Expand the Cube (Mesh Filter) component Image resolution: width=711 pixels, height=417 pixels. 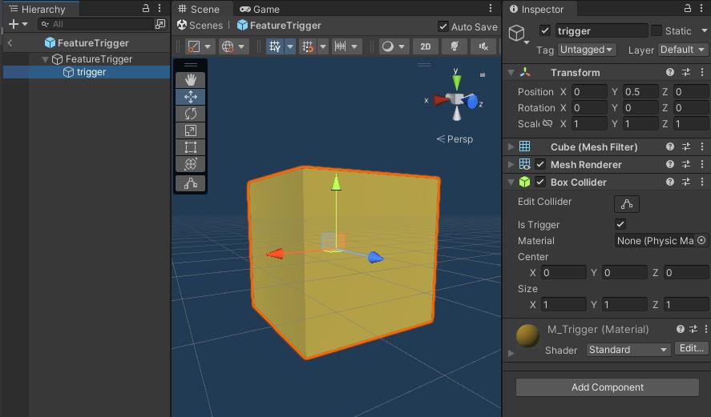point(511,146)
